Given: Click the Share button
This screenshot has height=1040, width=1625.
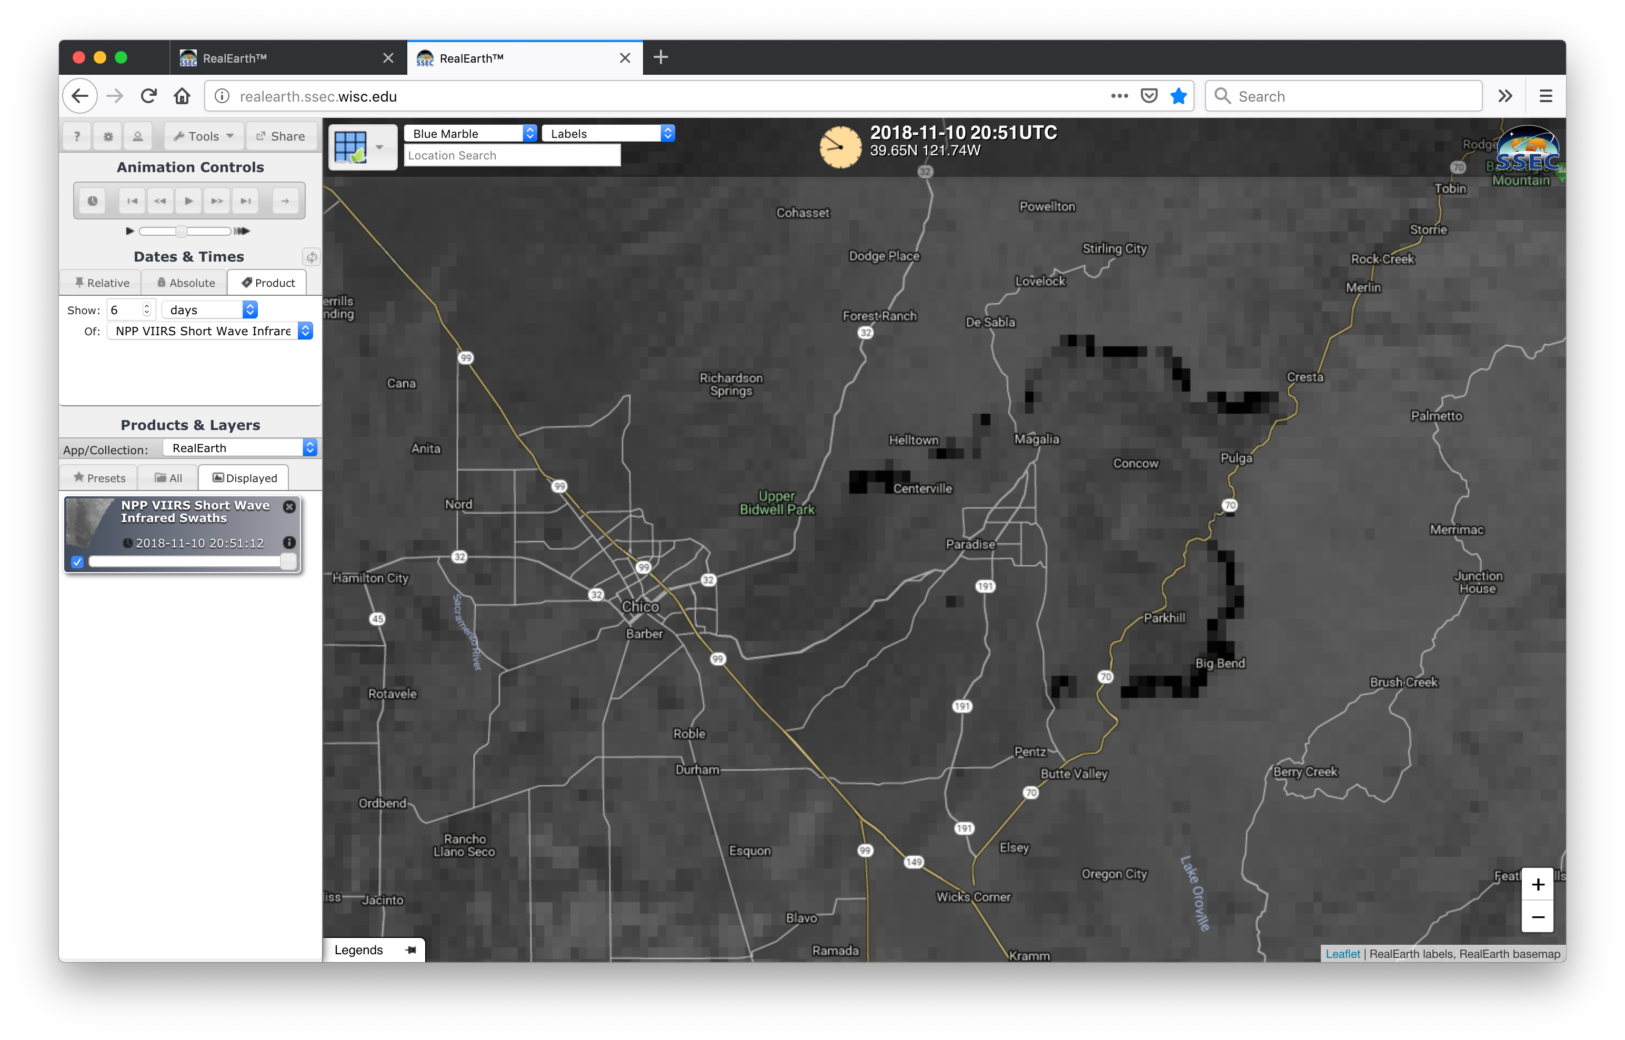Looking at the screenshot, I should [281, 136].
